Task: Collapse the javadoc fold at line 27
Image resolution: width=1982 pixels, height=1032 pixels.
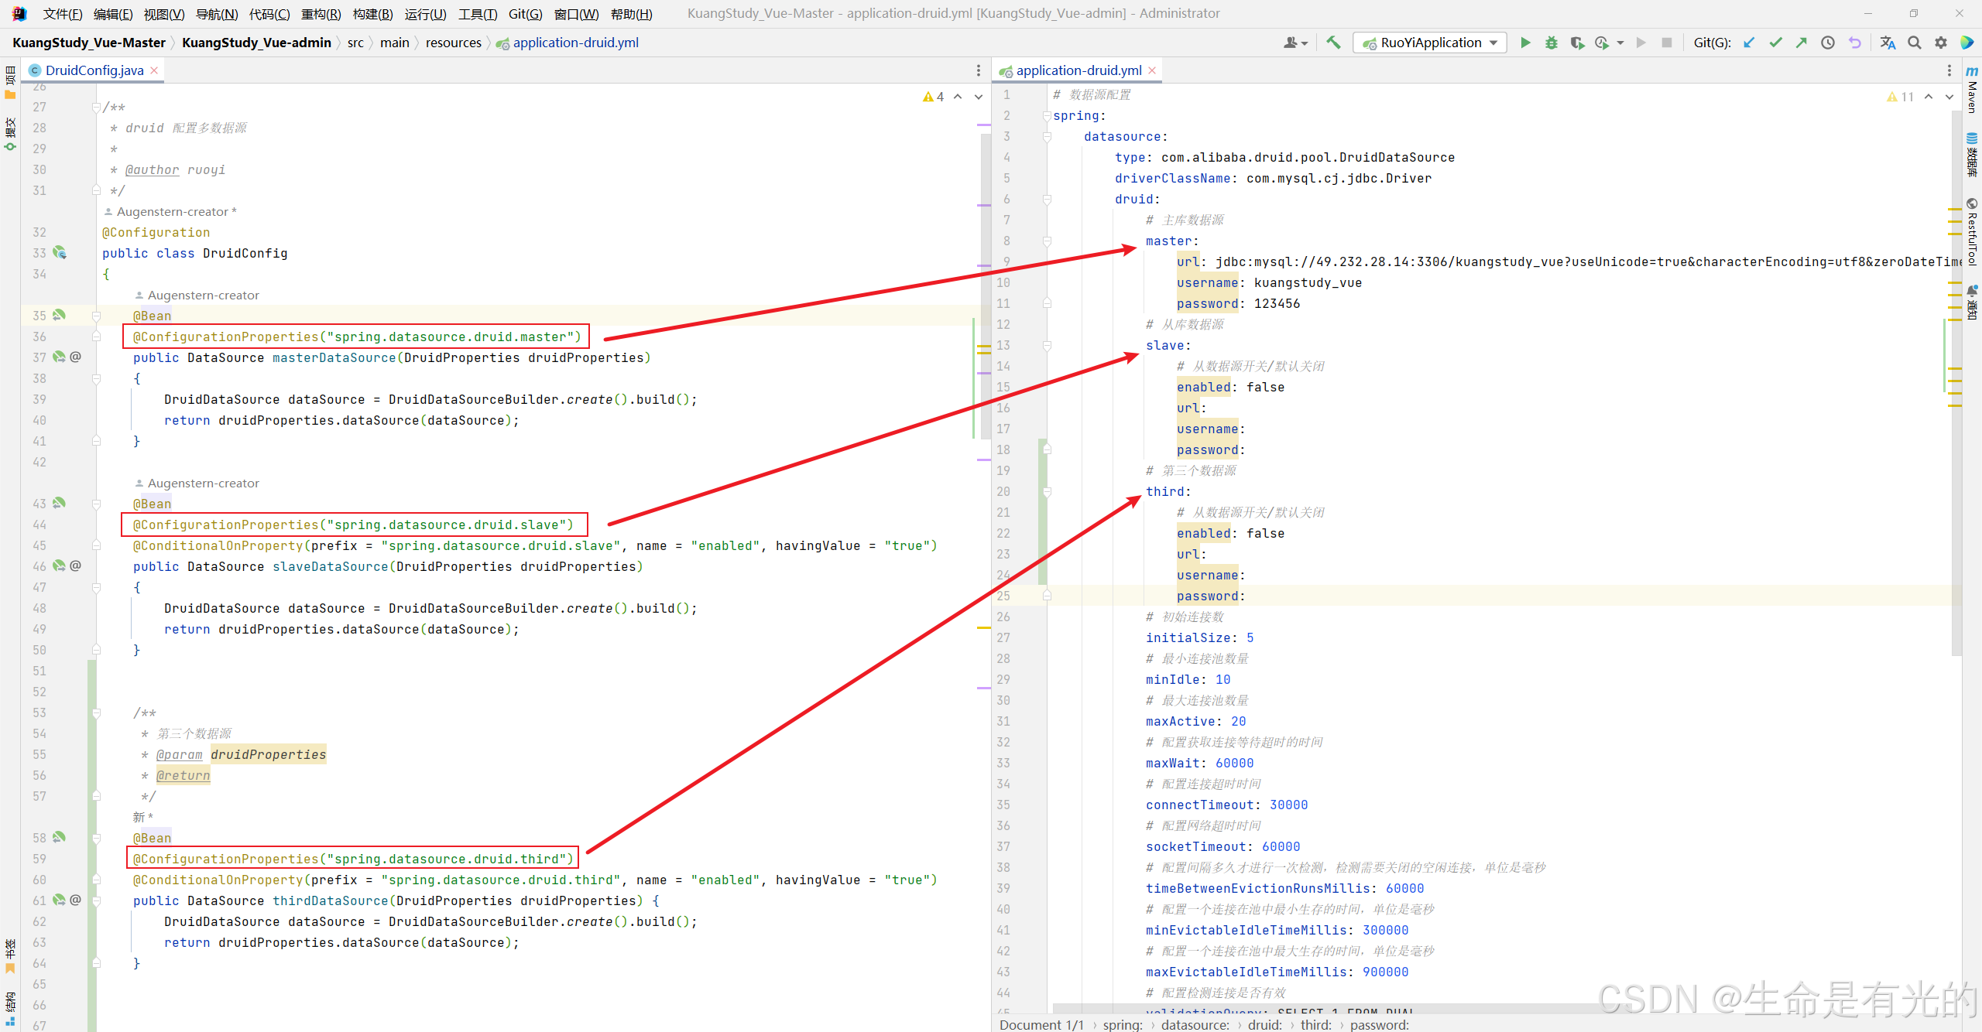Action: click(97, 107)
